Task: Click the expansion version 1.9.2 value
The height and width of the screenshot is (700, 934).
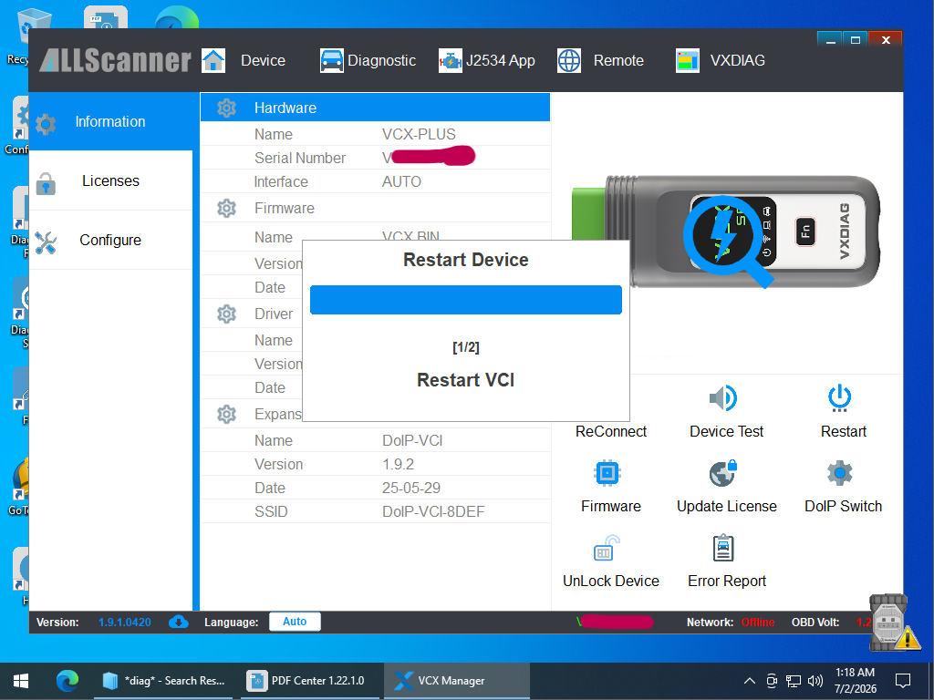Action: pos(398,464)
